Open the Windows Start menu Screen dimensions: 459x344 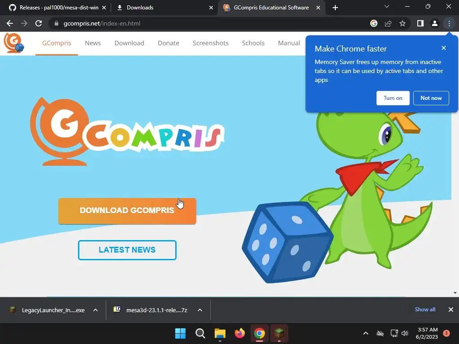point(180,333)
